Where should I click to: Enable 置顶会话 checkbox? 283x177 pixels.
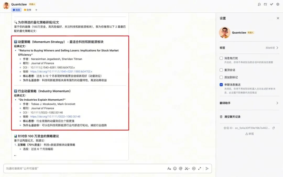tap(221, 70)
